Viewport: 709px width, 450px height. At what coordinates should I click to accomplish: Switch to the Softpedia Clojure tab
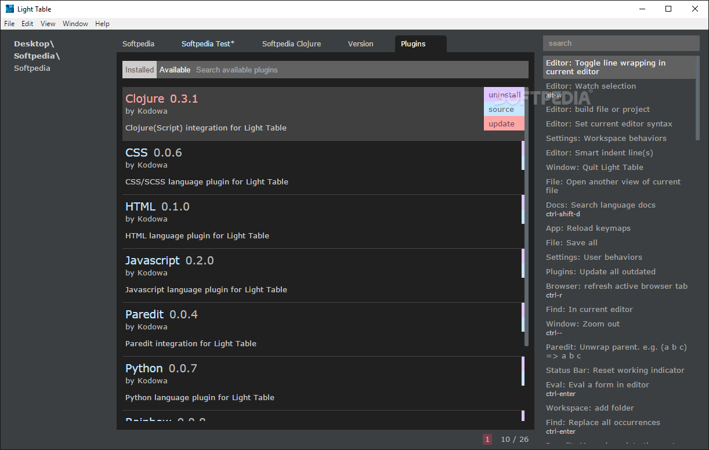point(291,44)
